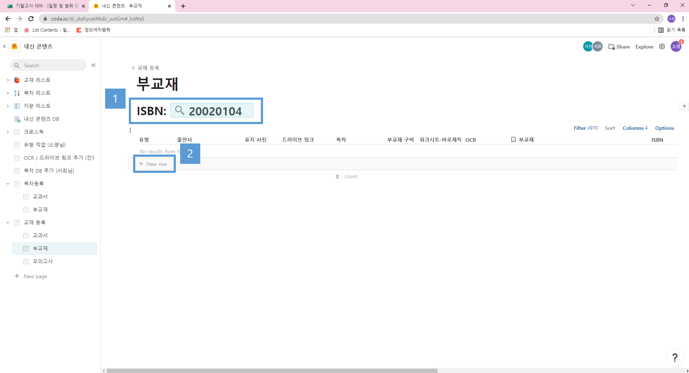Open the doc settings gear icon
This screenshot has width=689, height=373.
tap(662, 47)
